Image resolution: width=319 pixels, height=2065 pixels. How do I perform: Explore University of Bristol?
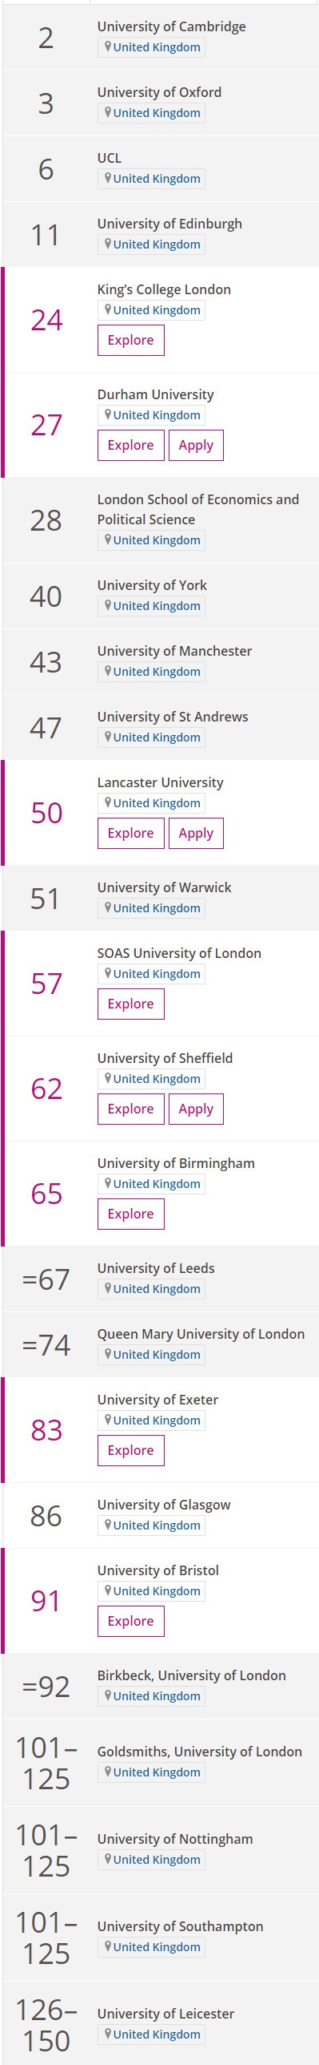click(131, 1621)
